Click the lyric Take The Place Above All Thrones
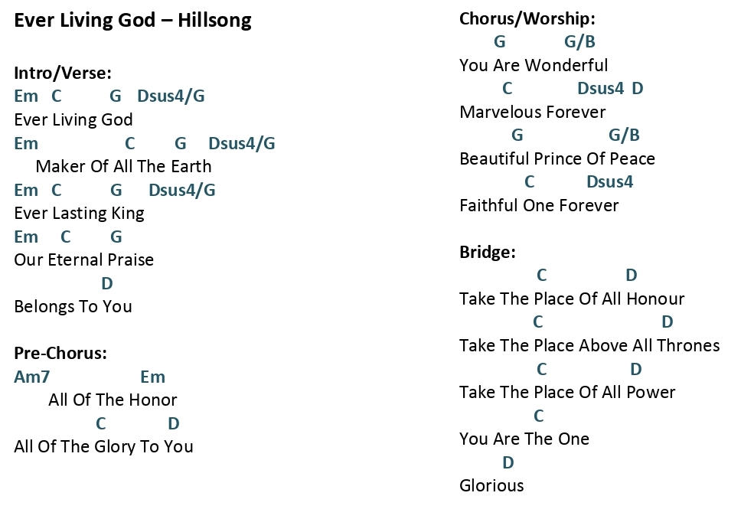This screenshot has height=519, width=741. 589,345
